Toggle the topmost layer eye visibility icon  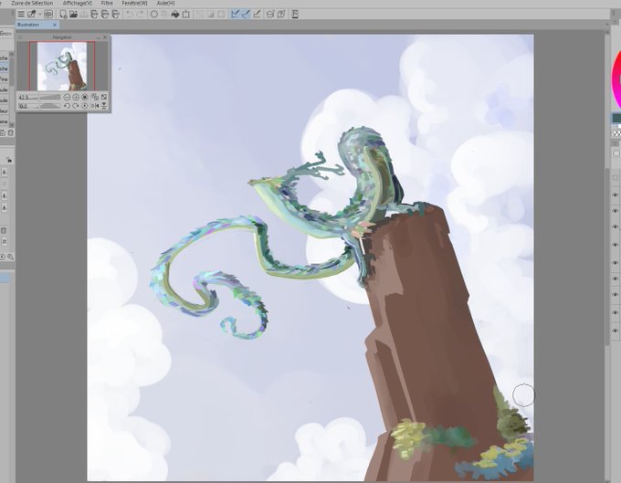[x=616, y=195]
